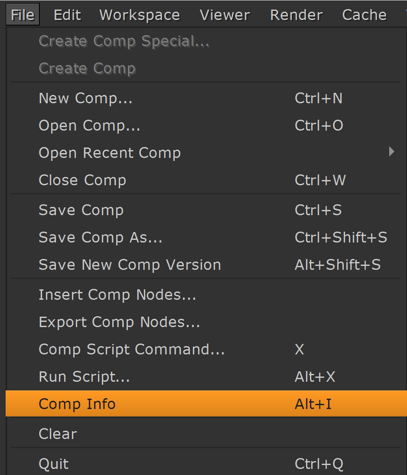Screen dimensions: 407x475
Task: Click the Open Recent Comp submenu arrow
Action: click(x=391, y=152)
